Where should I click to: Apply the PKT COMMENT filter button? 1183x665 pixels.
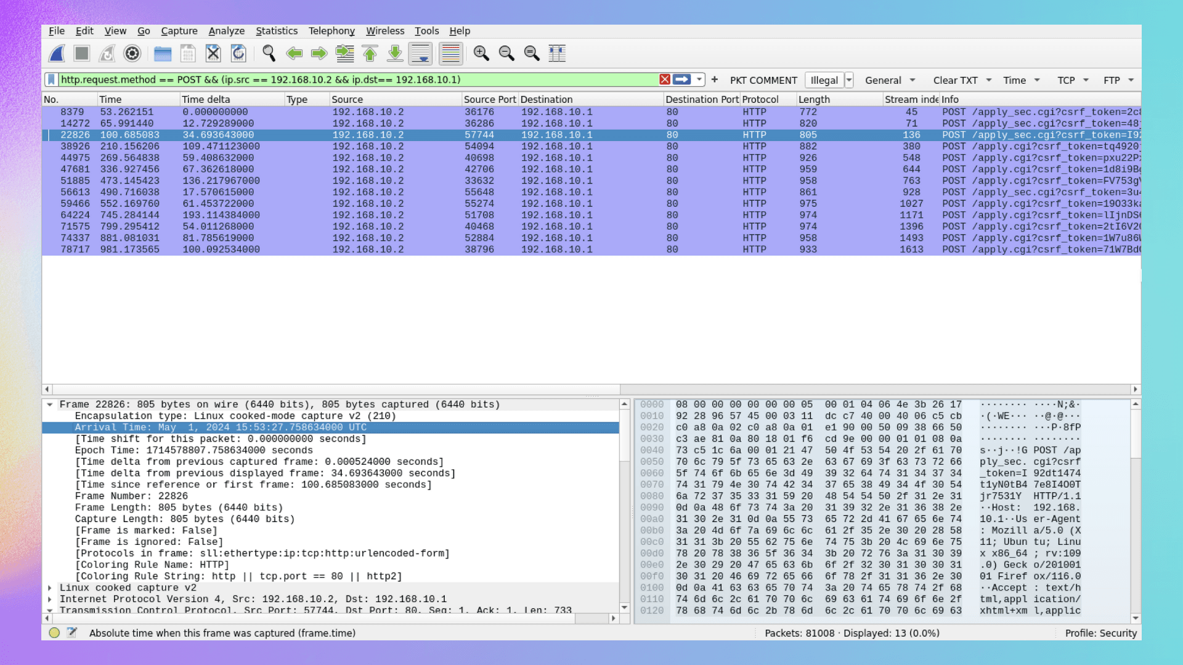tap(763, 80)
